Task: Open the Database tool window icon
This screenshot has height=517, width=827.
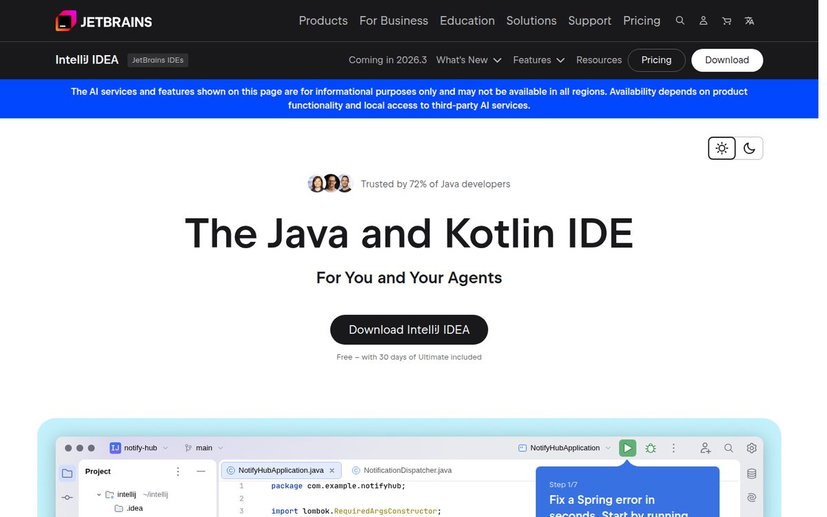Action: pyautogui.click(x=752, y=474)
